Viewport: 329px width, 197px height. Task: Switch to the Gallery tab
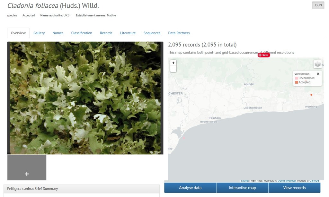tap(39, 33)
